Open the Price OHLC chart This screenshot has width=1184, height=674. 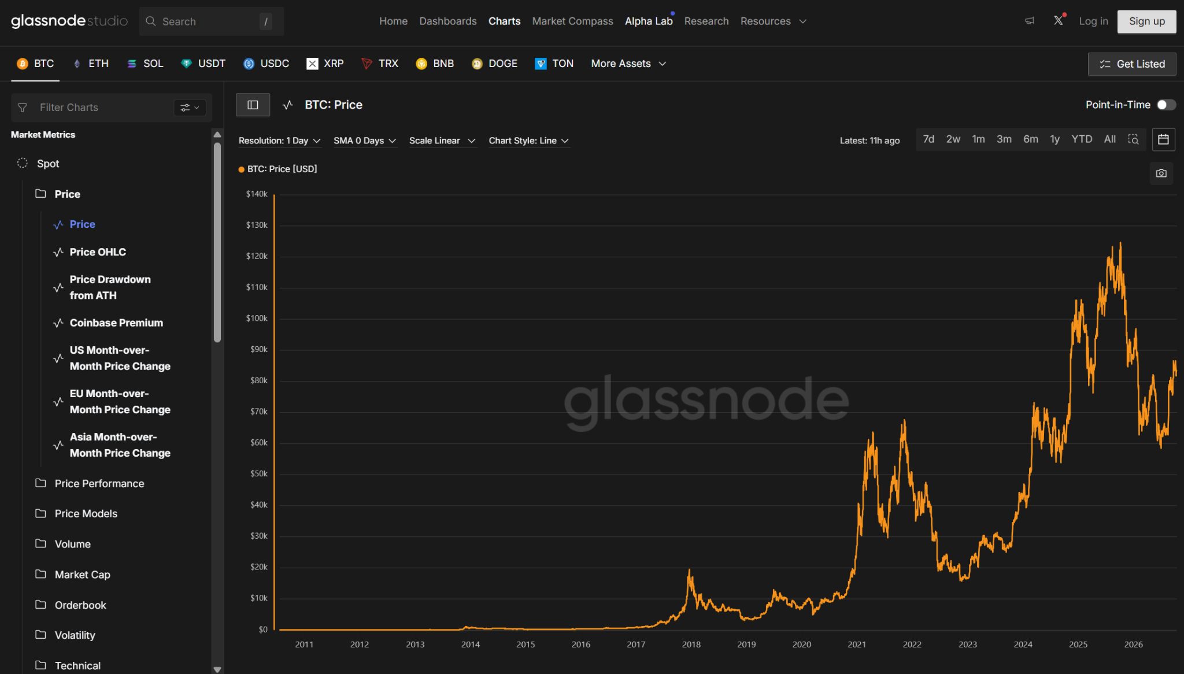click(x=97, y=252)
